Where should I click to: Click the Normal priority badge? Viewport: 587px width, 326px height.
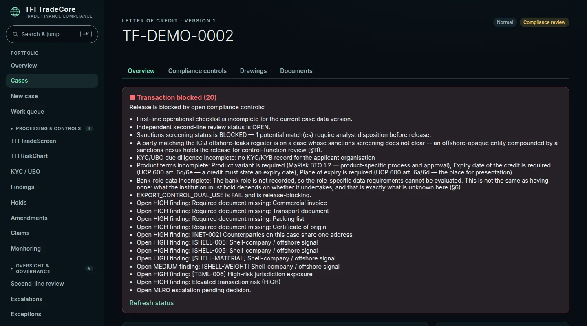click(x=505, y=22)
